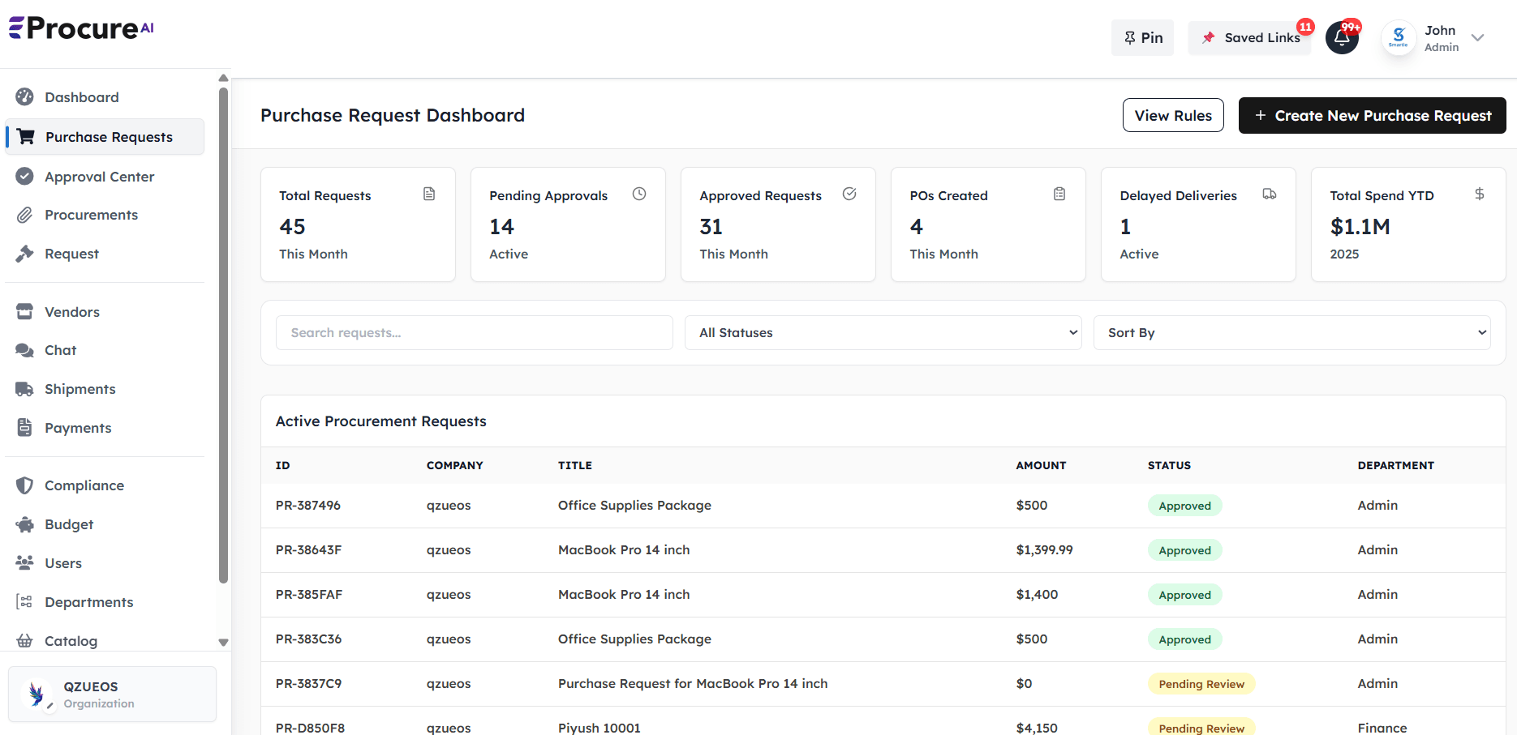Expand the Sort By dropdown
The height and width of the screenshot is (735, 1517).
(x=1291, y=333)
